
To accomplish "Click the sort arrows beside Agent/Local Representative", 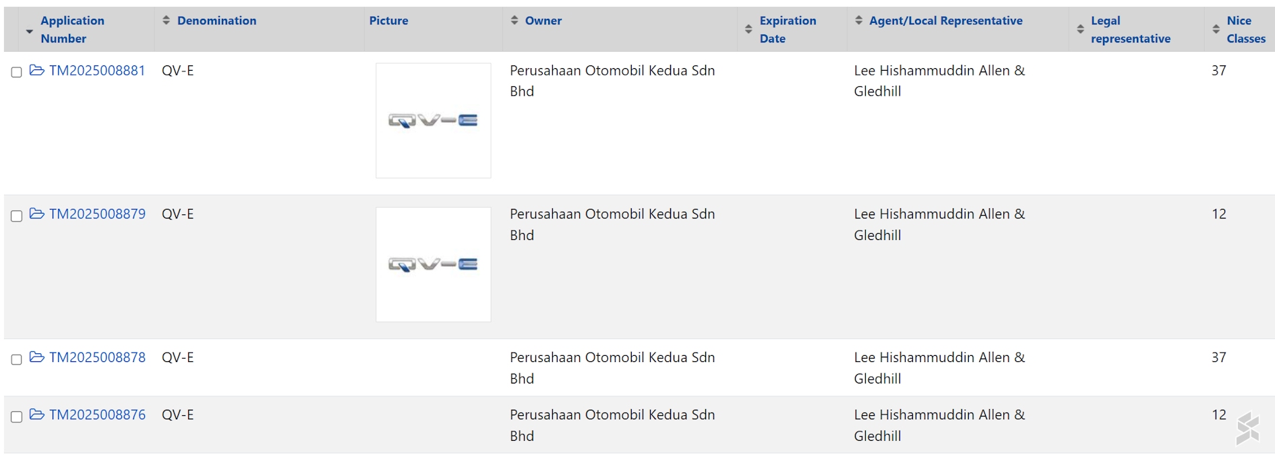I will (858, 20).
